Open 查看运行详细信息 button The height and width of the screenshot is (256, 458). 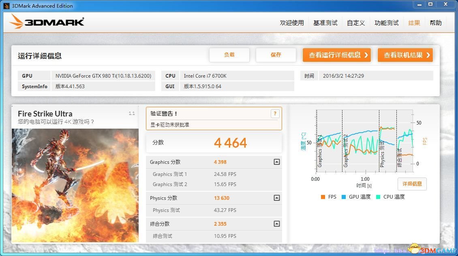337,55
